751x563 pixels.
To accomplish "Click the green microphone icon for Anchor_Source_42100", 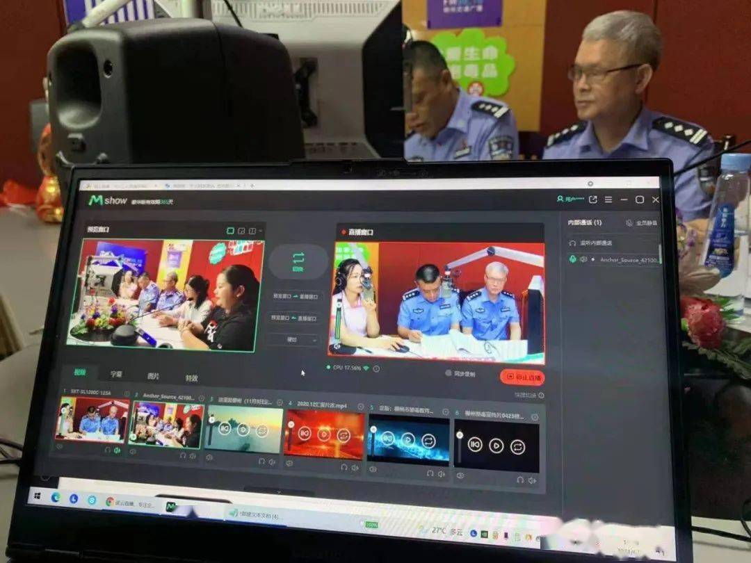I will coord(572,259).
